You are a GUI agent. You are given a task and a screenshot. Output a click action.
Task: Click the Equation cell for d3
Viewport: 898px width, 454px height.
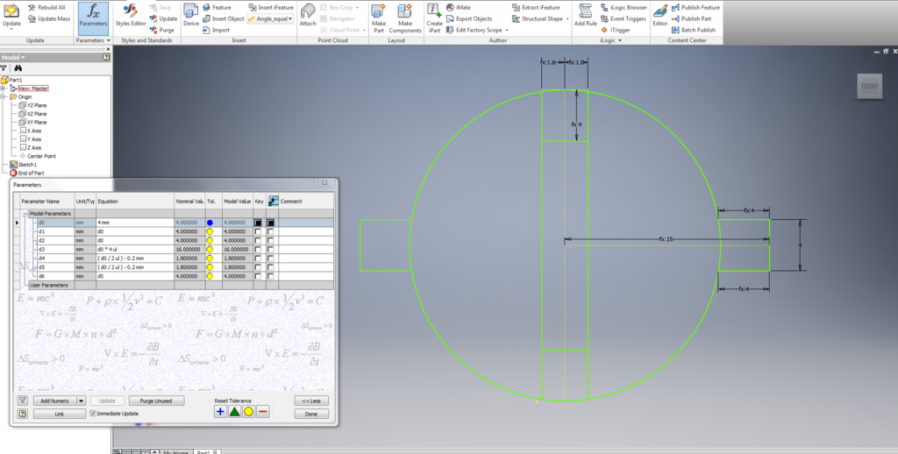click(134, 250)
